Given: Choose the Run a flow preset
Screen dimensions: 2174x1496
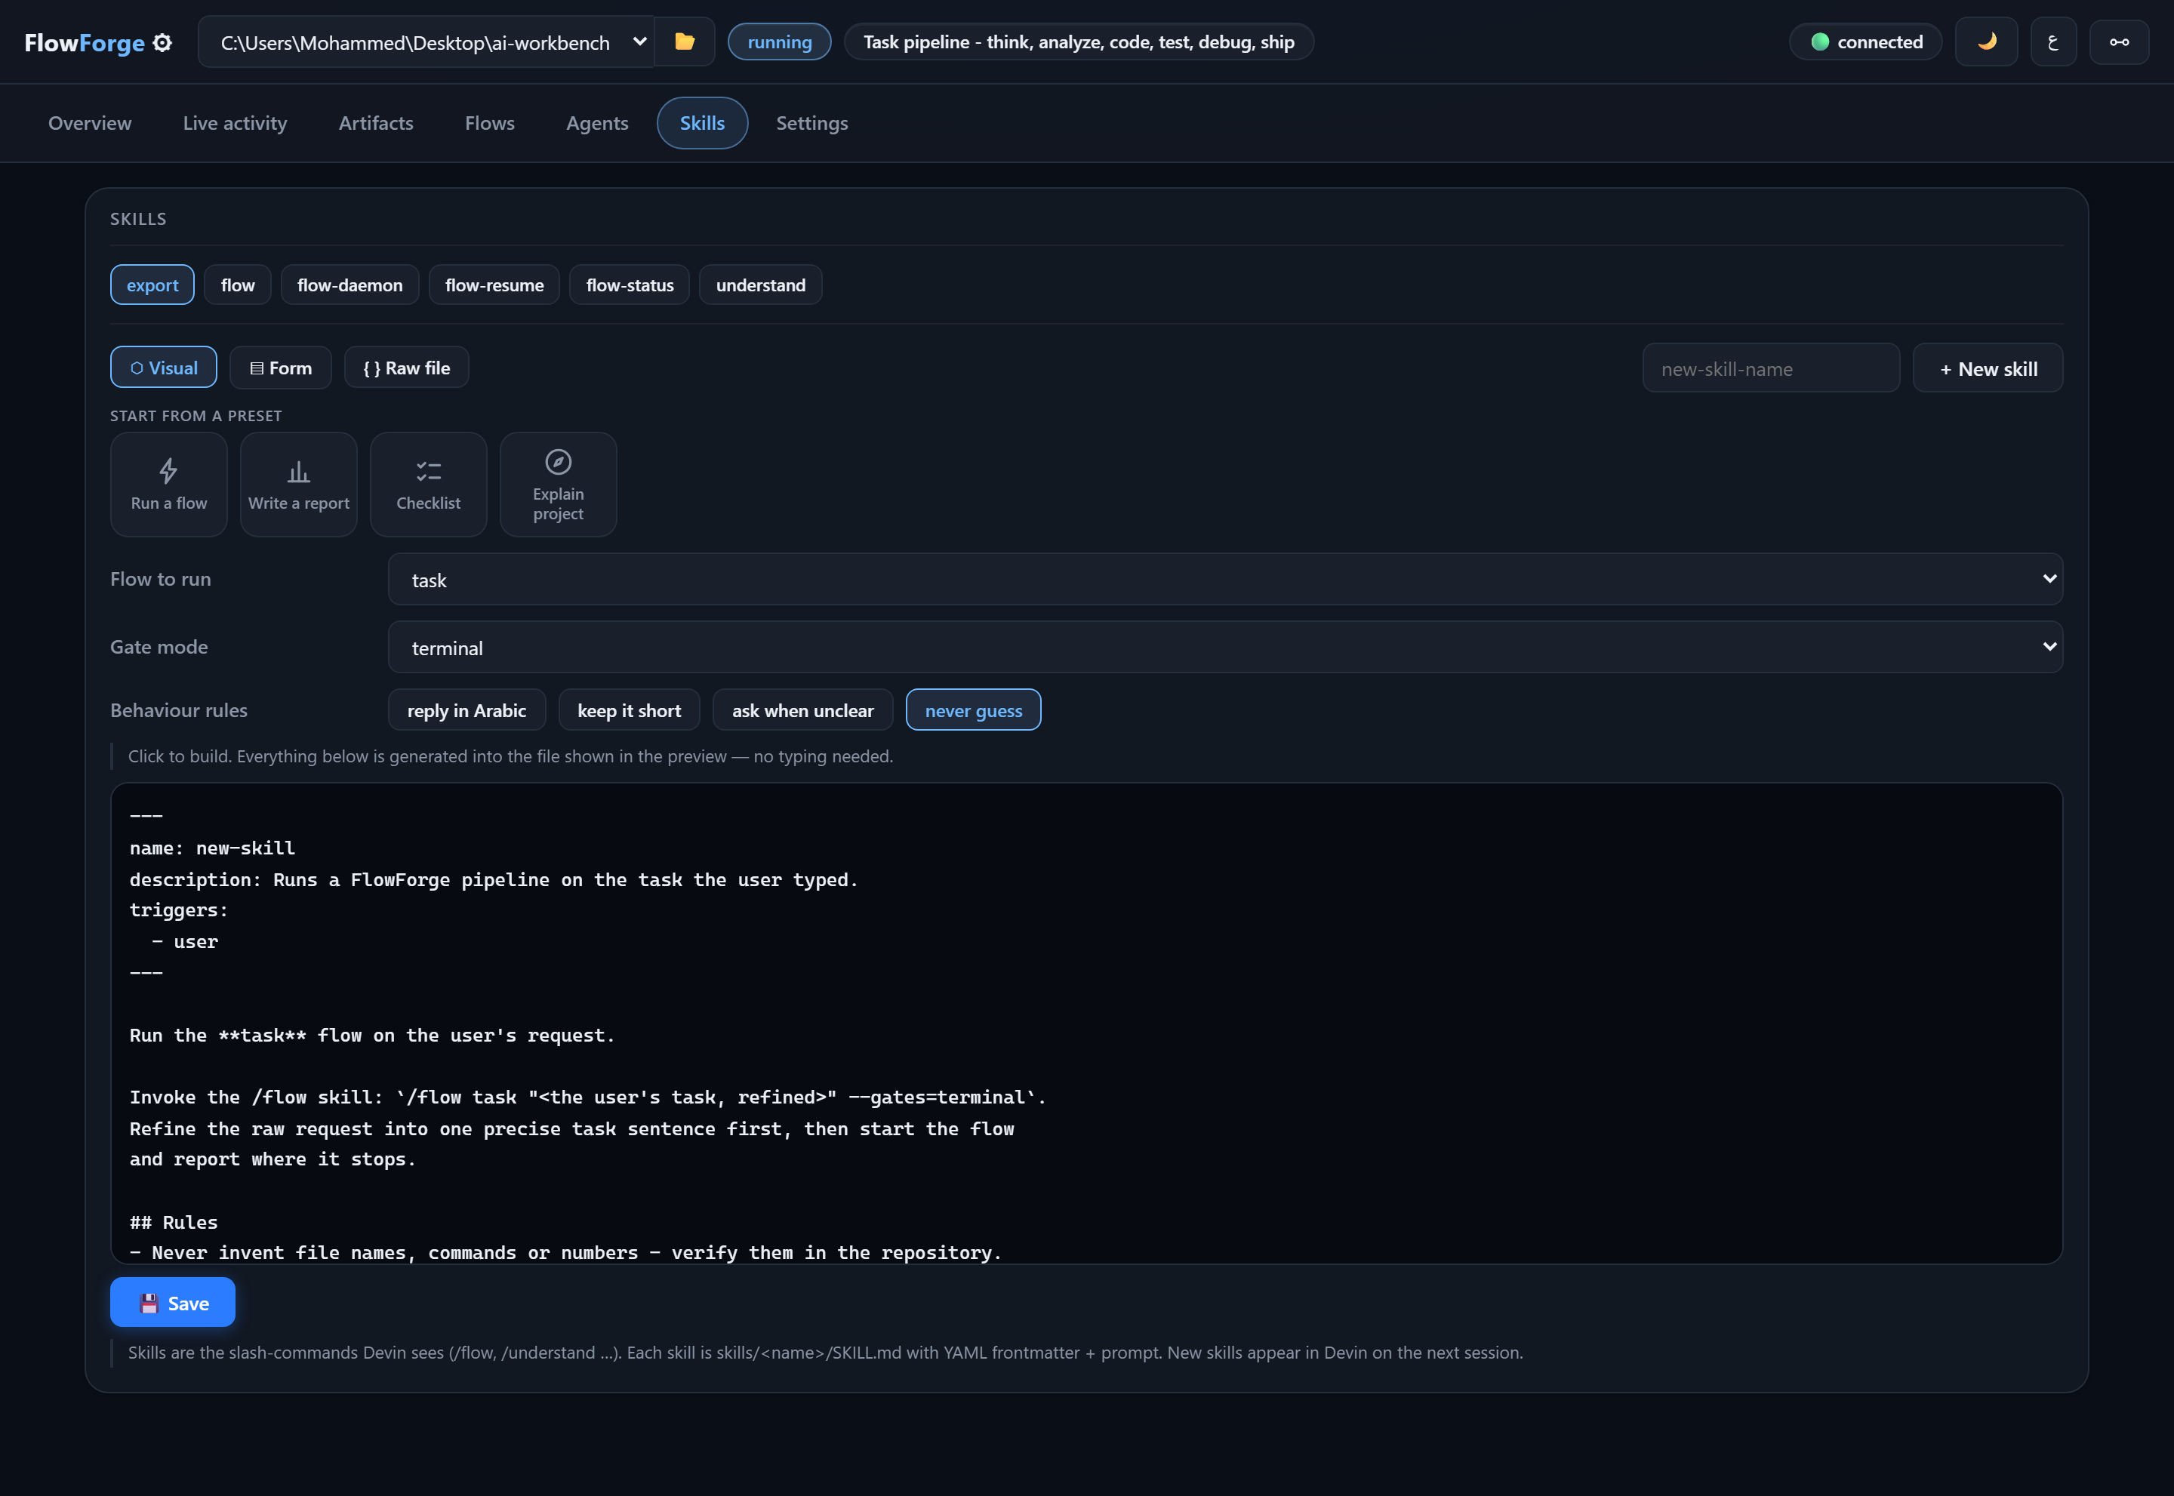Looking at the screenshot, I should click(x=169, y=484).
